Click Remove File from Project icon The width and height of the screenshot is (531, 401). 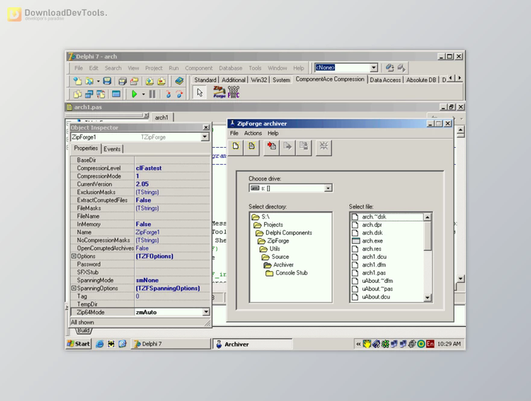pos(161,81)
